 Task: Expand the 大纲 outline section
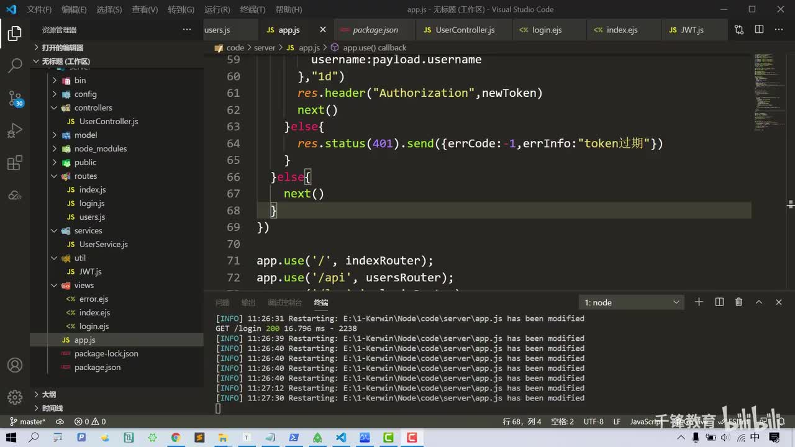(48, 394)
